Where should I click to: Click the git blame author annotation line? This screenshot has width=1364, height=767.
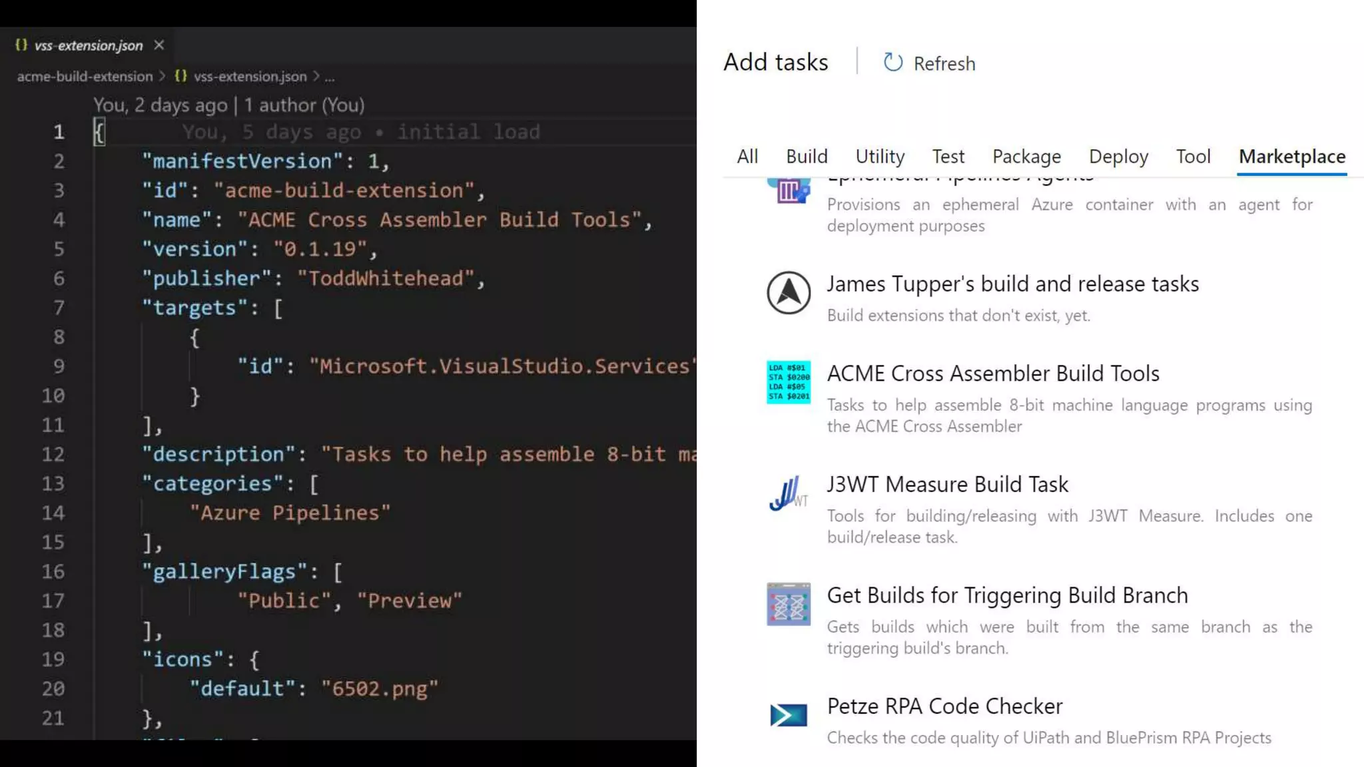tap(228, 105)
